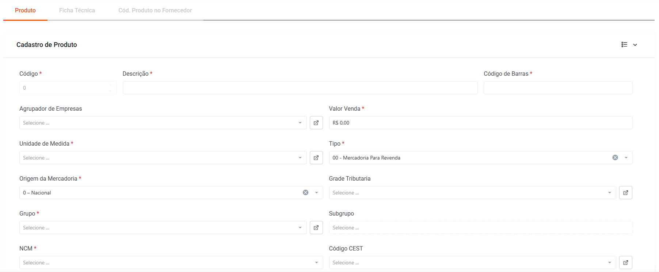Click the Descrição text field
Image resolution: width=659 pixels, height=272 pixels.
tap(300, 88)
